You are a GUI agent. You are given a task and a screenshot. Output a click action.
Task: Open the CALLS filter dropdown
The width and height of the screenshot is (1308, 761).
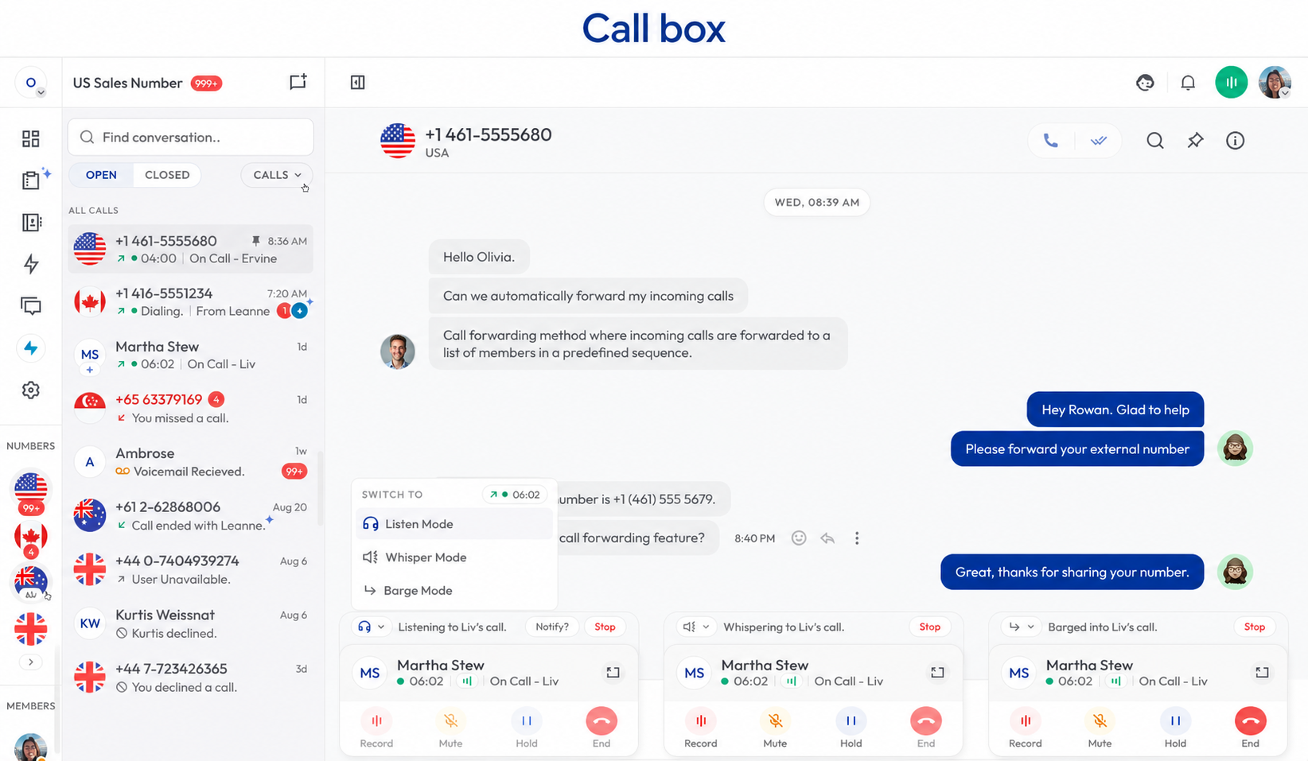coord(277,175)
